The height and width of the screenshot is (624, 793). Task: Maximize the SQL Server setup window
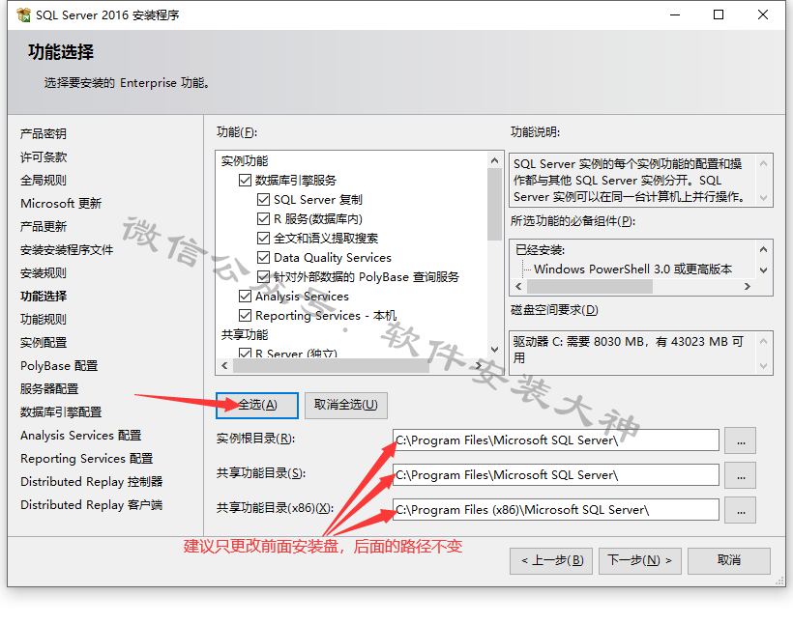tap(719, 14)
